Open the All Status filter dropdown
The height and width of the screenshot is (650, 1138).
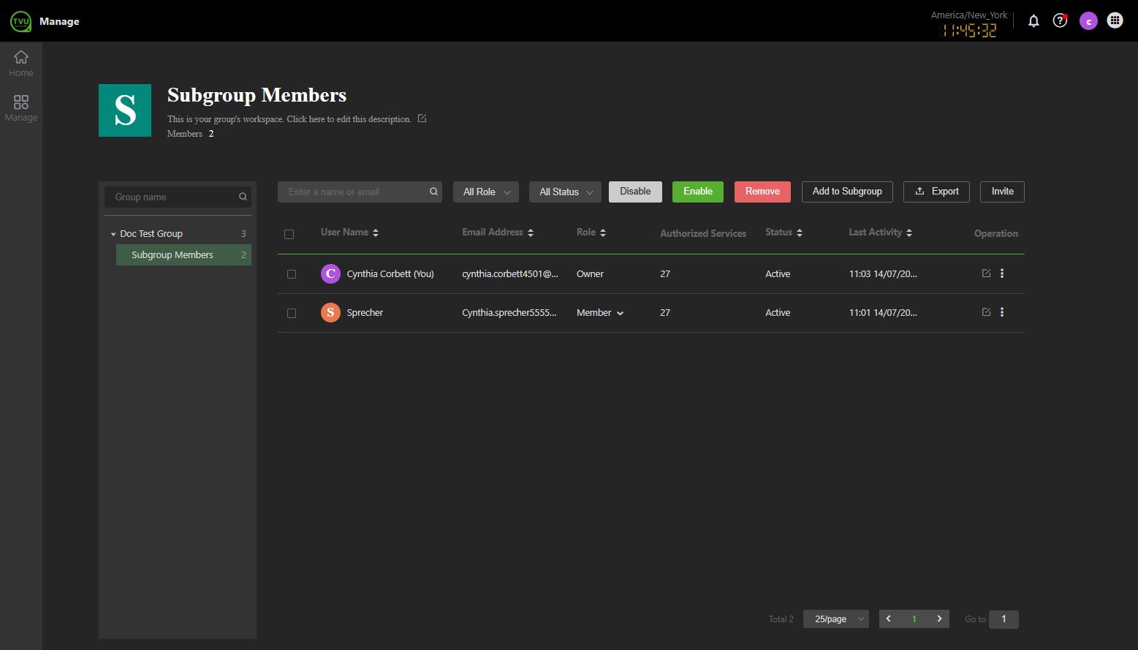565,192
